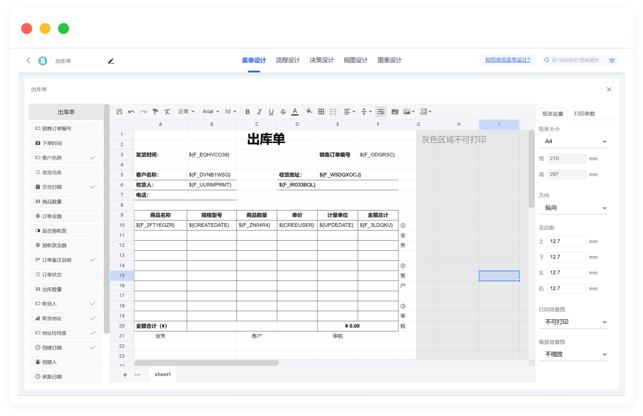Select the format painter tool

click(155, 112)
